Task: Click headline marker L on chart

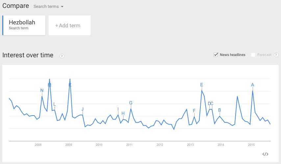Action: [55, 104]
